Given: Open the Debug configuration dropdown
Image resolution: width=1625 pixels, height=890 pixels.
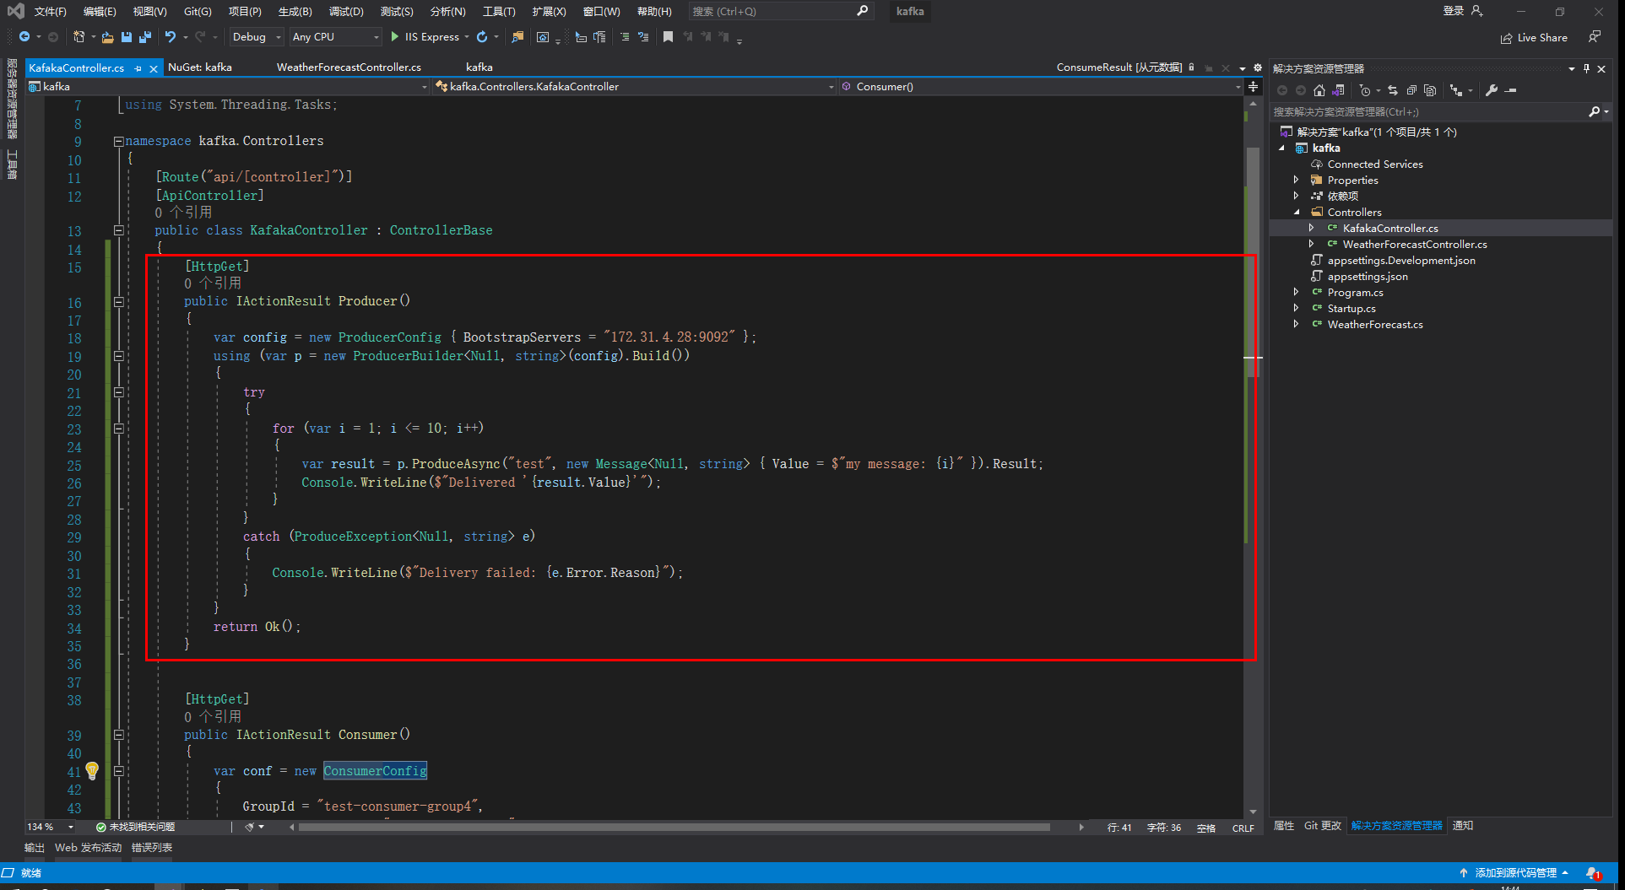Looking at the screenshot, I should [255, 36].
